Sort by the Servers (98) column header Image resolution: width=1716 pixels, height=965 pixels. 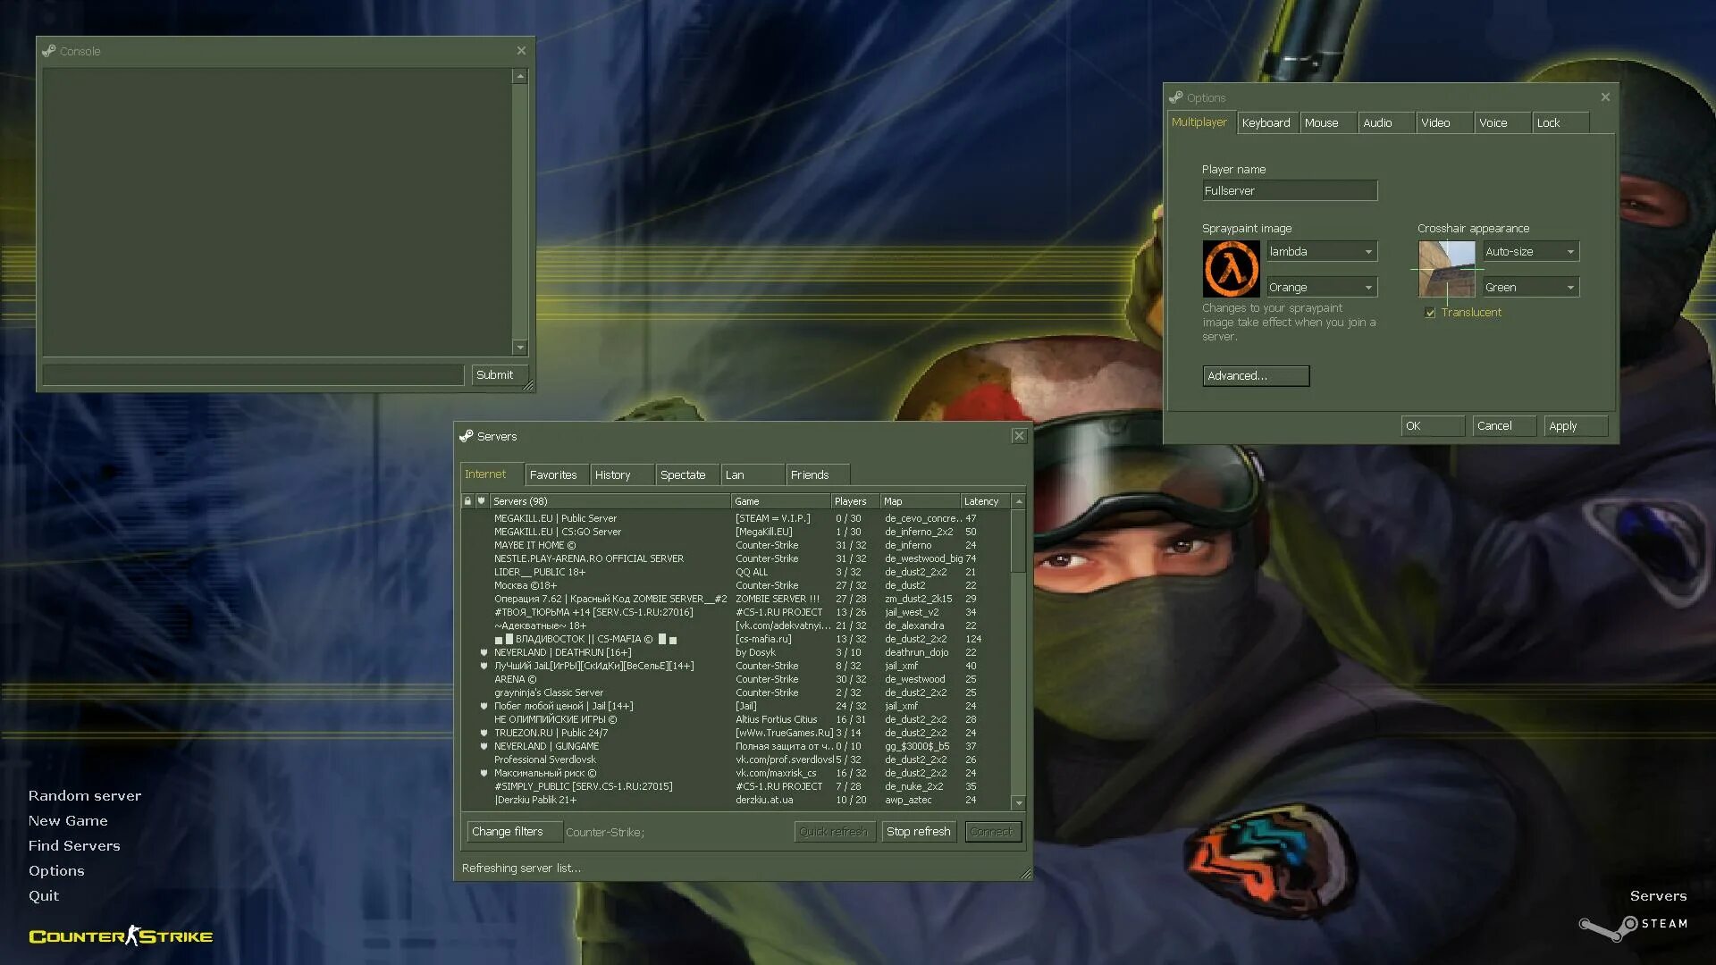coord(610,502)
